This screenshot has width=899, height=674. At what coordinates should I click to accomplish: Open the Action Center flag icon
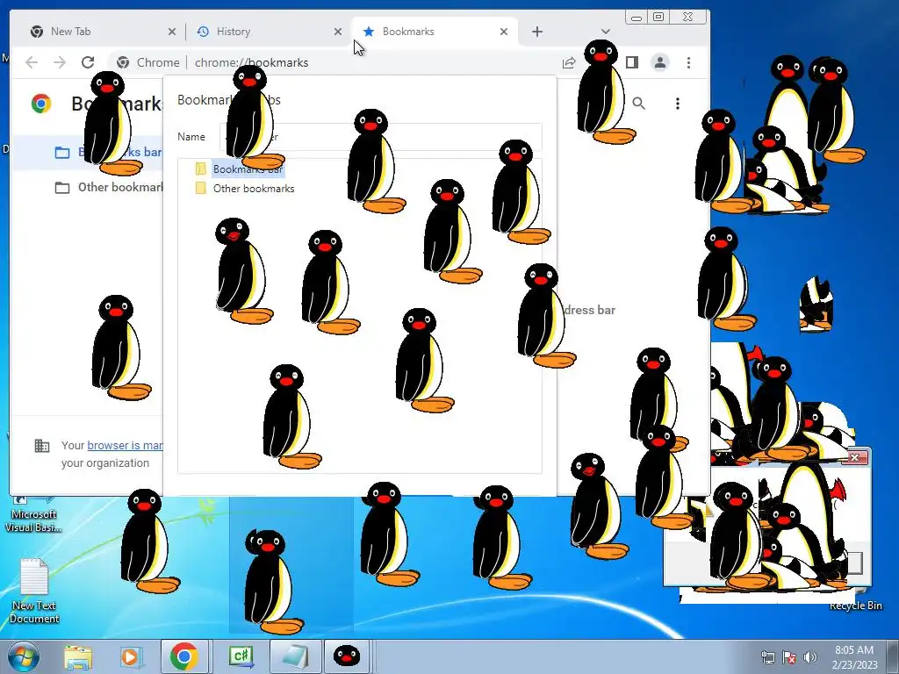(789, 657)
